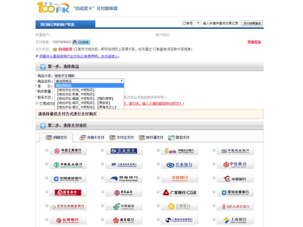Pick the 绝地求生-吃鸡 card option

point(89,90)
